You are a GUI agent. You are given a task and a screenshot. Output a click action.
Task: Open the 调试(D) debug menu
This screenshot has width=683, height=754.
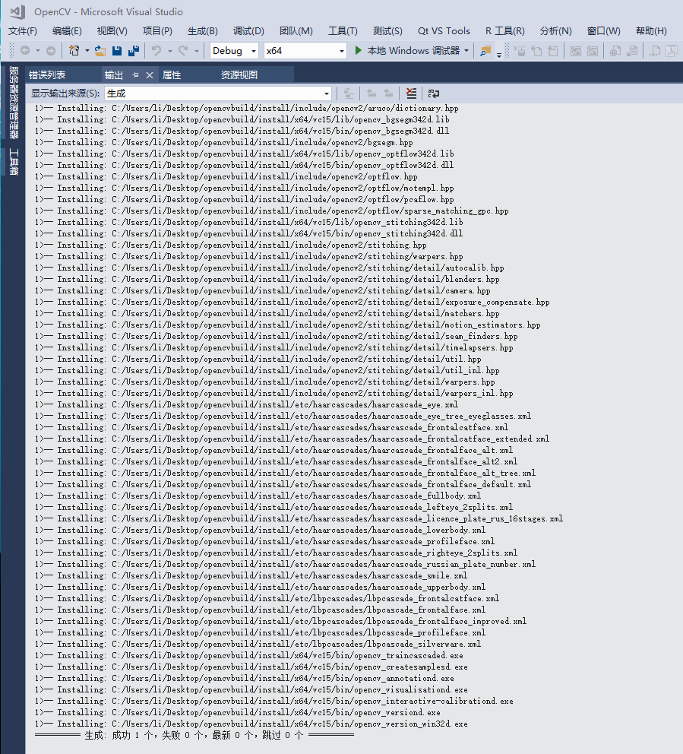click(248, 30)
